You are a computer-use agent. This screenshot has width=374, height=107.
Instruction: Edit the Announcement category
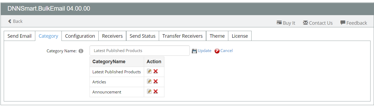tap(149, 92)
